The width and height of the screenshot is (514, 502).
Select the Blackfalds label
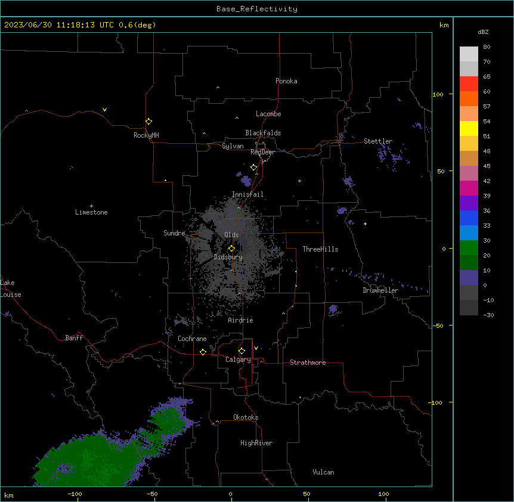click(x=263, y=133)
